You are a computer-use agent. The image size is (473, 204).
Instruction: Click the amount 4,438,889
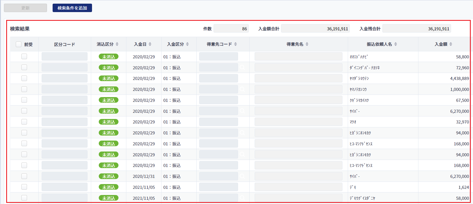pos(459,79)
